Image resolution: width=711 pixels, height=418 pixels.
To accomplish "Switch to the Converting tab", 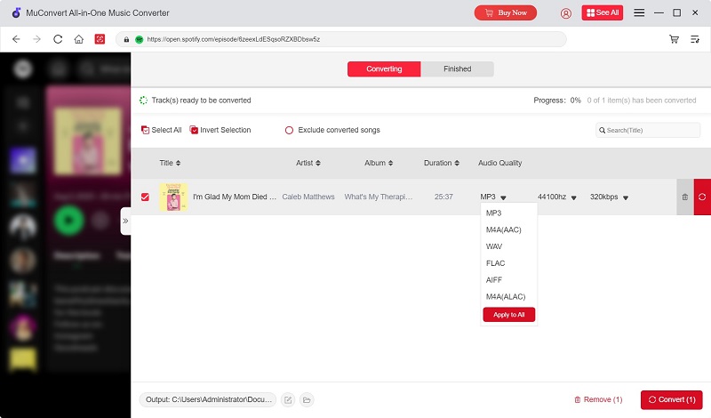I will (x=384, y=69).
